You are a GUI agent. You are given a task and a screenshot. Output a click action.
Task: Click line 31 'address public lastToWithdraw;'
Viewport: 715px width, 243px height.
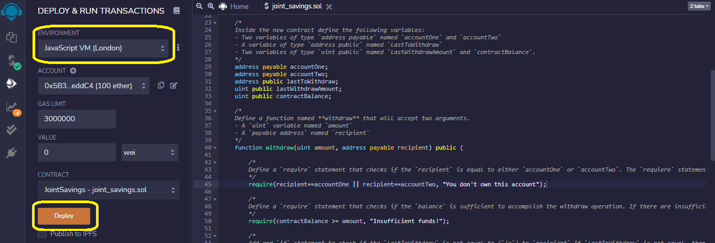click(x=287, y=81)
